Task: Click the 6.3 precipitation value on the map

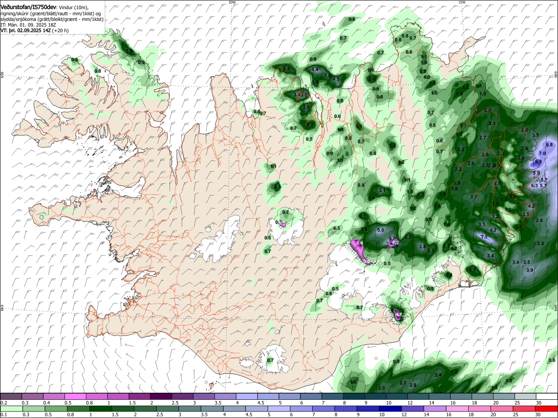Action: [535, 185]
